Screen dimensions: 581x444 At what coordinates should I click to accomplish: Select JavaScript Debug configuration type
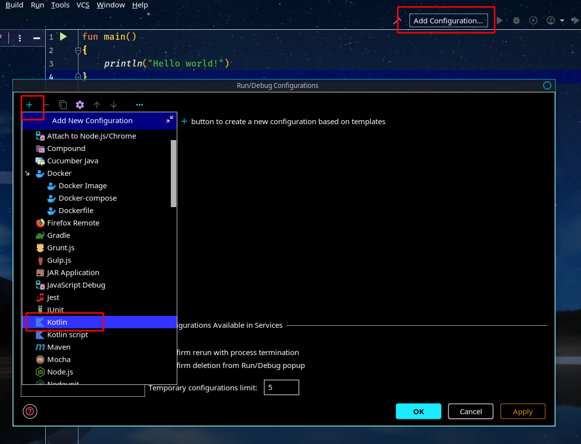point(99,285)
